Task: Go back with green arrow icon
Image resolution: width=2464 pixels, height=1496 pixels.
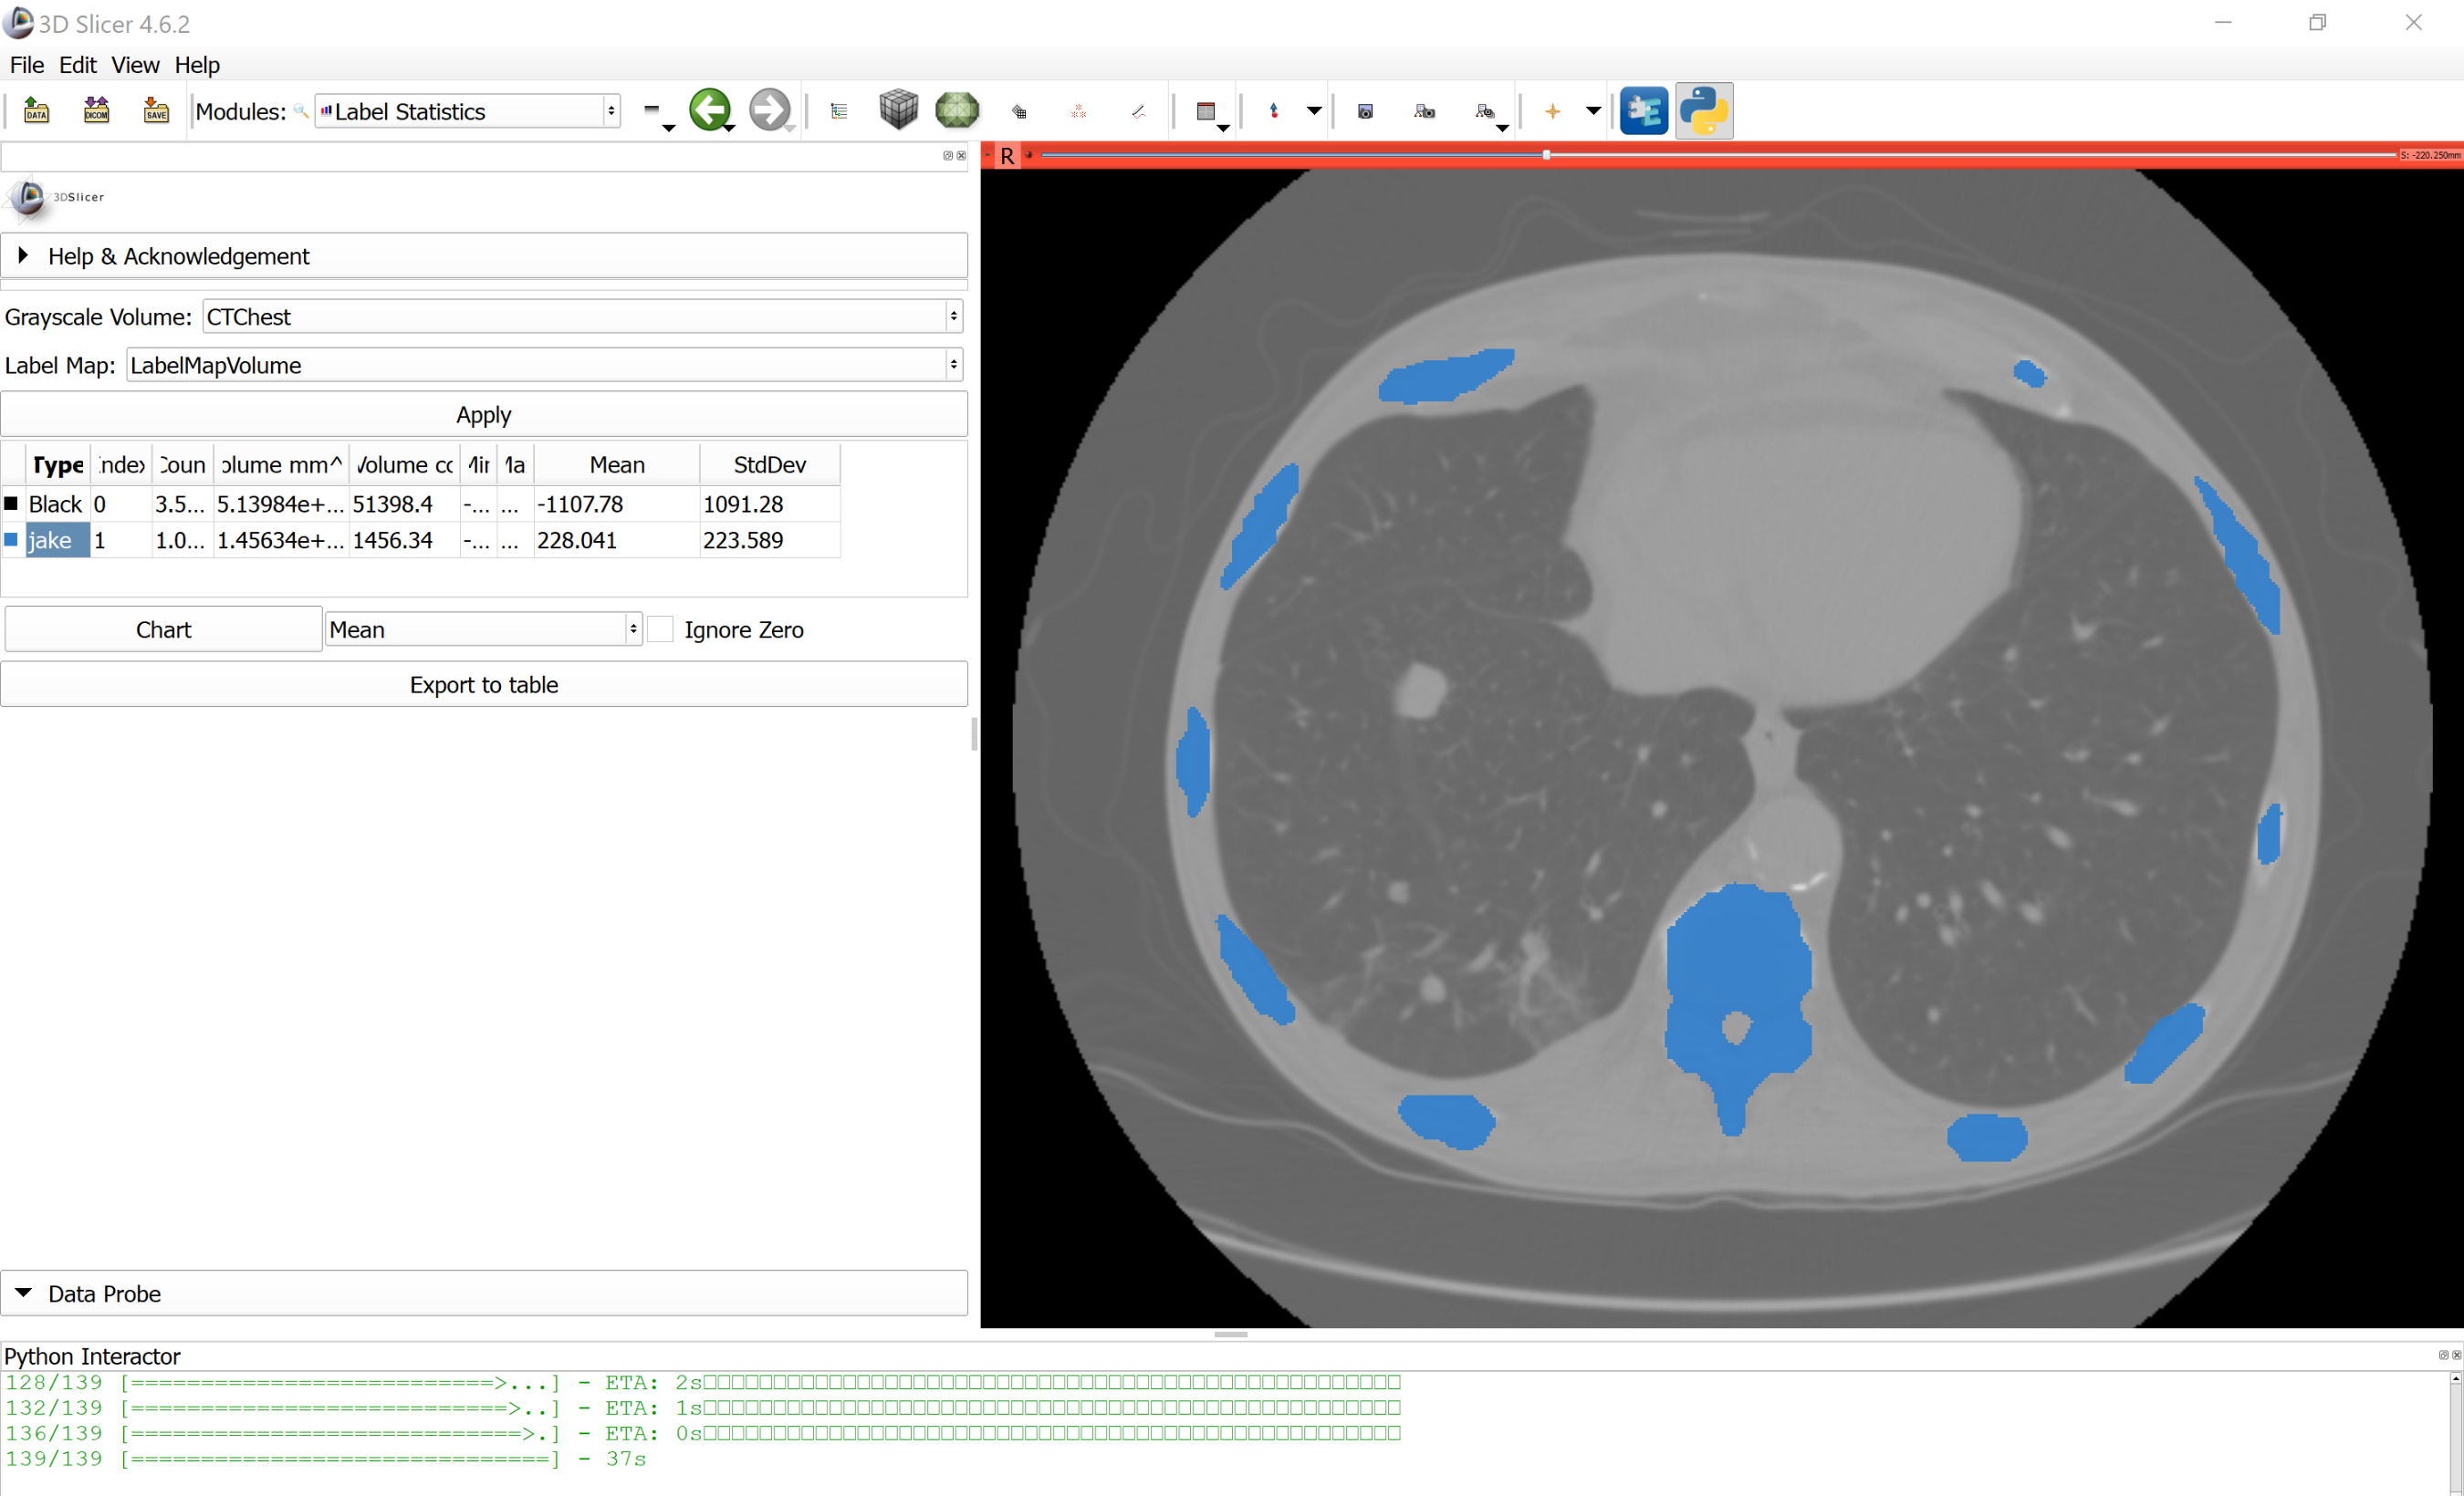Action: (x=710, y=110)
